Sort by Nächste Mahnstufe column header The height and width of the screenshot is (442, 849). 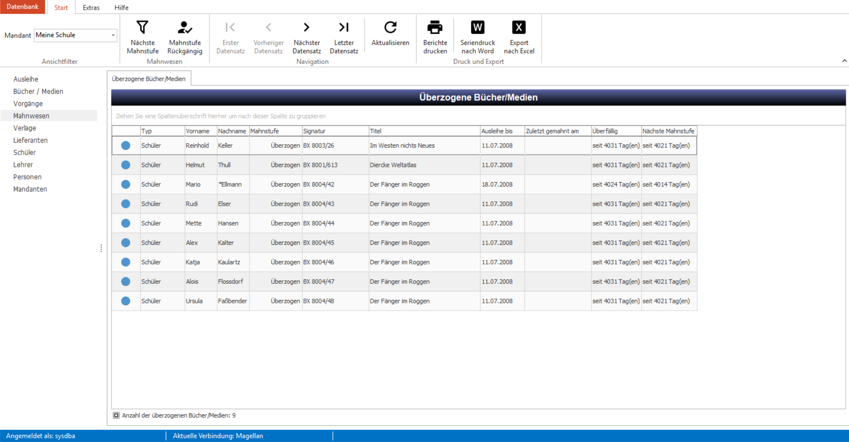[669, 131]
